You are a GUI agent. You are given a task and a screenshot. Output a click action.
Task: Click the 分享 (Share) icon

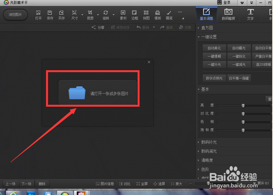(x=93, y=27)
